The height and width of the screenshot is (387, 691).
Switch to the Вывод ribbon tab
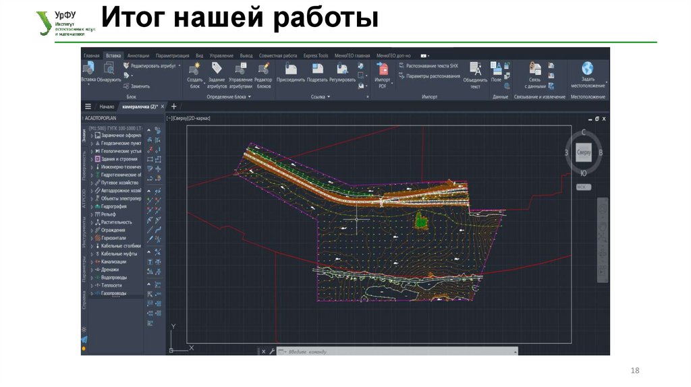point(246,55)
